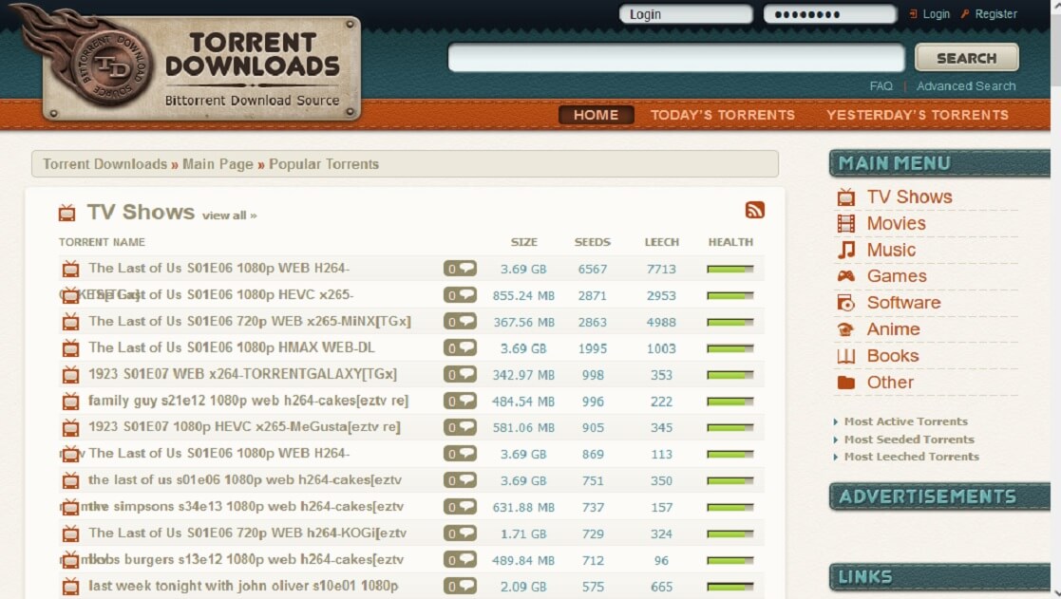Click the Books icon in sidebar
Screen dimensions: 1061x599
pos(845,356)
